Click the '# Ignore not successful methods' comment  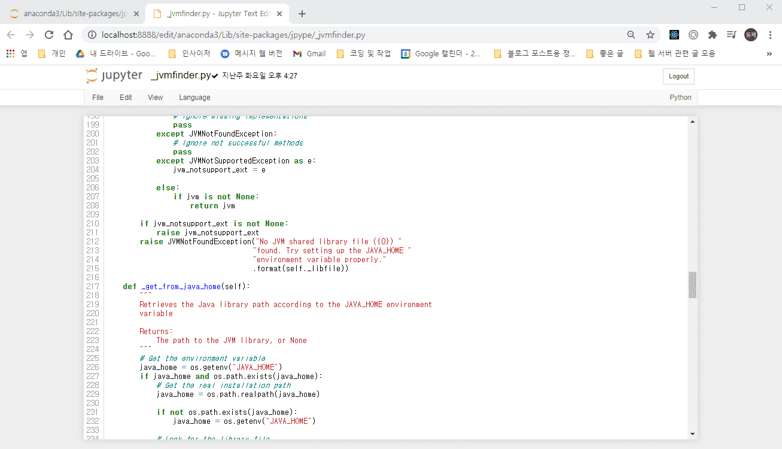238,142
